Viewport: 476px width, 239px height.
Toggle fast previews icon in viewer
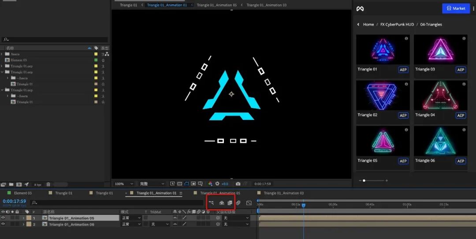(172, 184)
